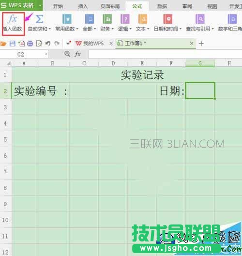Open the Logical (逻辑) functions icon
Image resolution: width=242 pixels, height=256 pixels.
tap(125, 19)
